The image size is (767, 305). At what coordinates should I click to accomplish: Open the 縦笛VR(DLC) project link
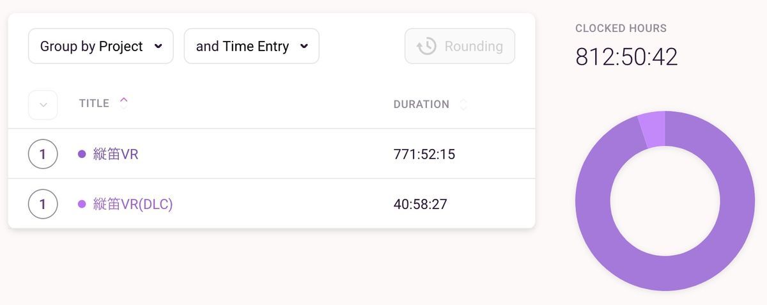(x=133, y=204)
